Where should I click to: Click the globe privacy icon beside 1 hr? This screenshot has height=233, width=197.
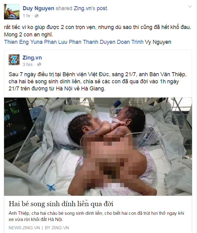pyautogui.click(x=36, y=16)
